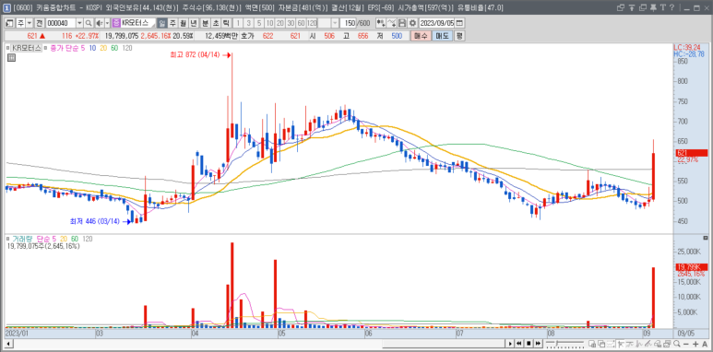Click the stock code 000040 input field
Image resolution: width=713 pixels, height=352 pixels.
pyautogui.click(x=61, y=23)
